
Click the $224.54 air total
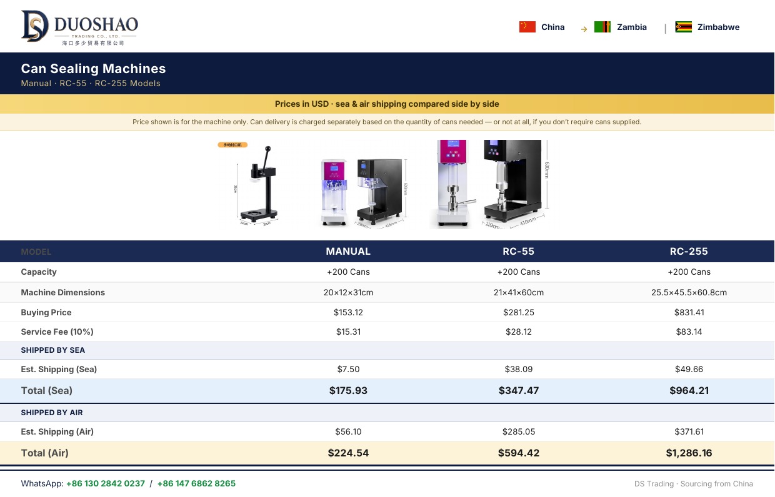[348, 453]
